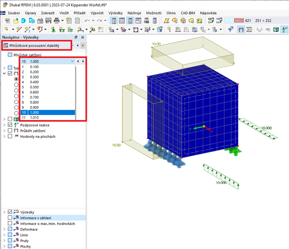Click the new model icon
289x249 pixels.
[x=7, y=21]
